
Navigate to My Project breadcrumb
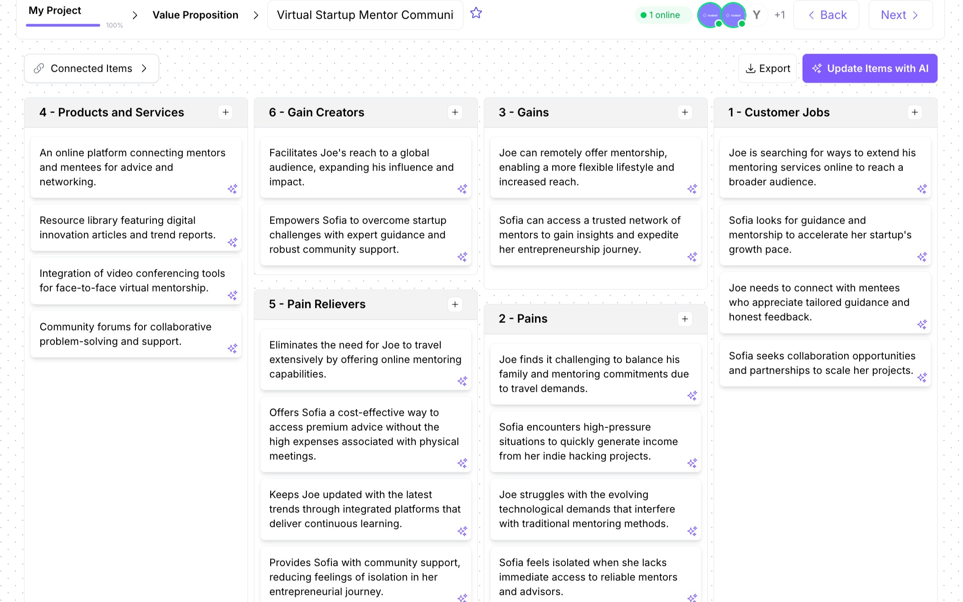click(x=54, y=10)
